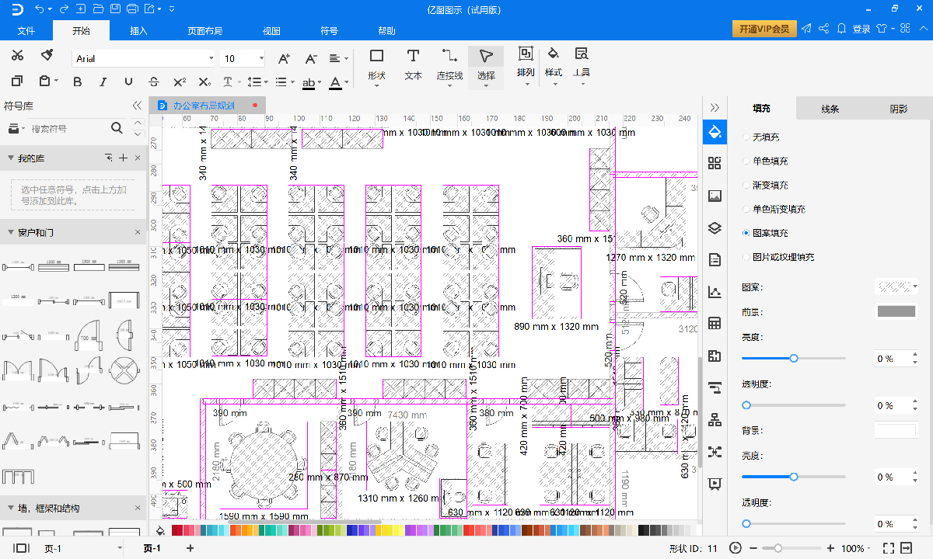
Task: Click the Print icon in title bar
Action: tap(132, 9)
